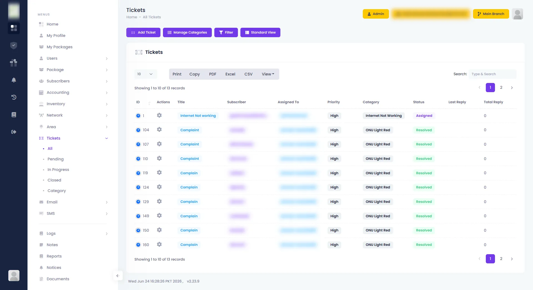Screen dimensions: 533x290
Task: Open the dashboard grid icon in dark sidebar
Action: [x=14, y=28]
